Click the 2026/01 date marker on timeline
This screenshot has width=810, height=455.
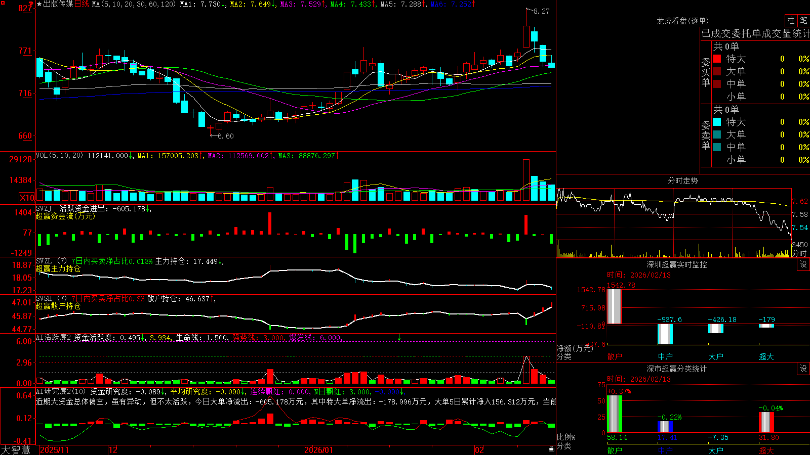(x=319, y=450)
